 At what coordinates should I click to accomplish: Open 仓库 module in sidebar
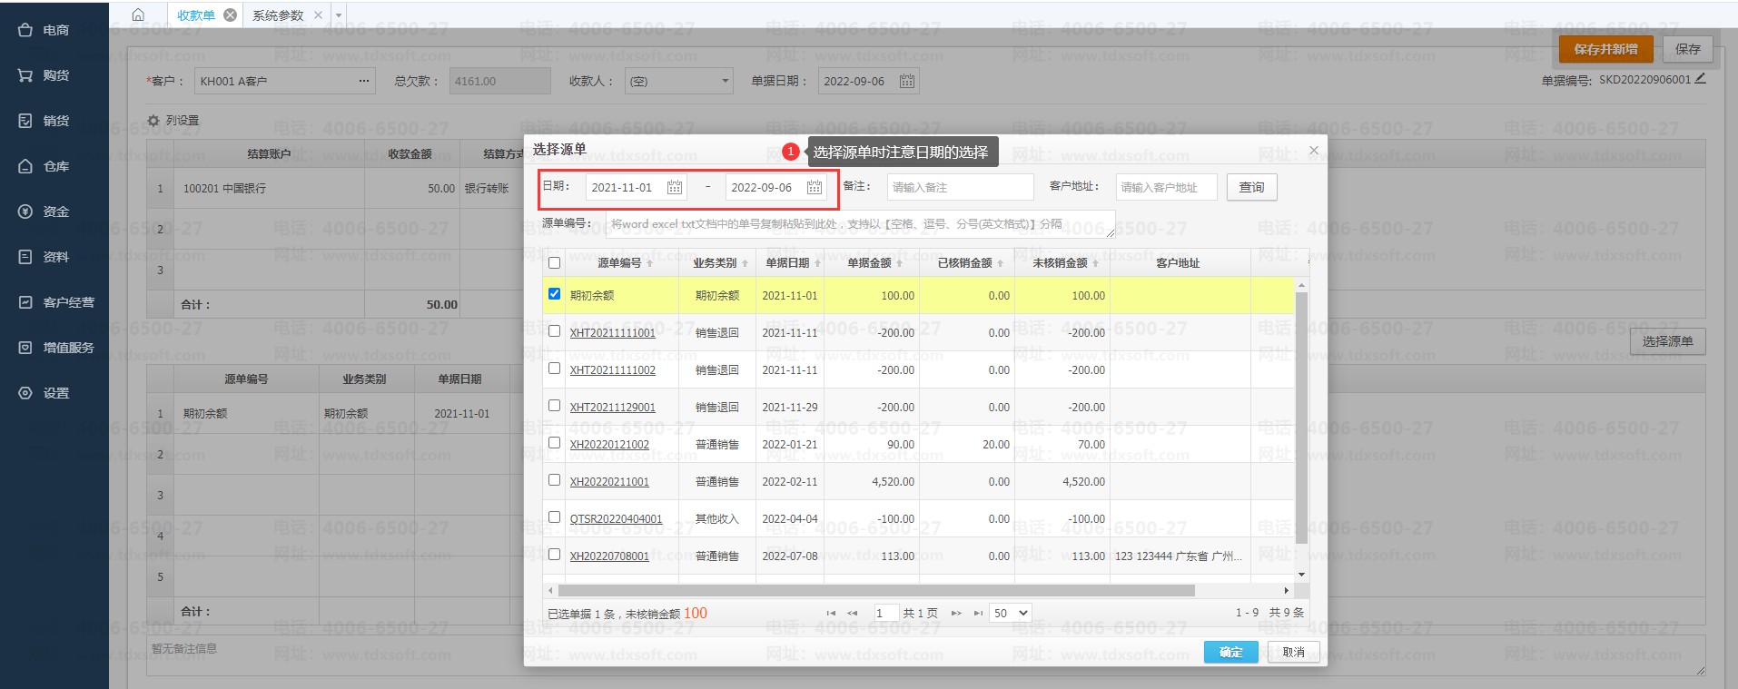pos(54,166)
